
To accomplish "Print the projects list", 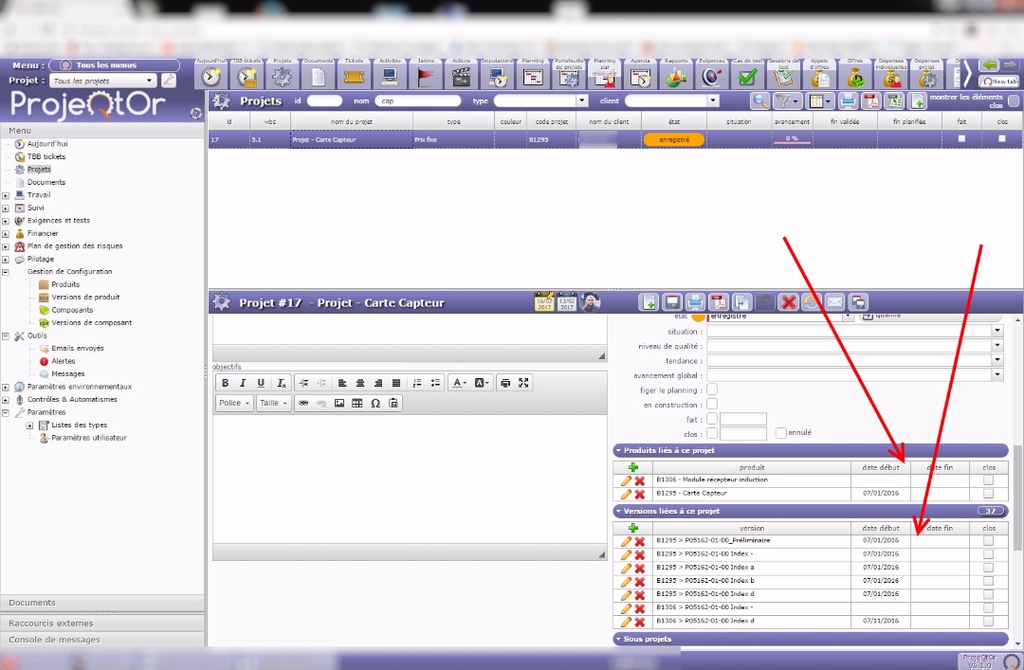I will [x=848, y=101].
